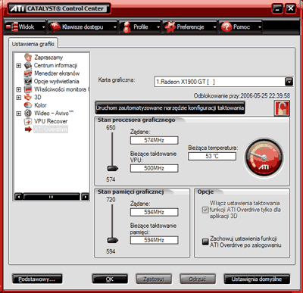Select Menedżer ekranów in the tree
The height and width of the screenshot is (293, 303).
coord(57,73)
